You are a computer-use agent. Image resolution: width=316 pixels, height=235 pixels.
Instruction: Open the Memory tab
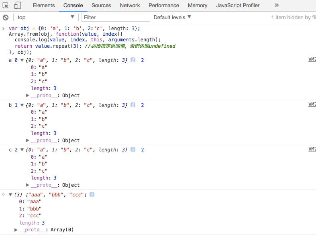pos(198,6)
